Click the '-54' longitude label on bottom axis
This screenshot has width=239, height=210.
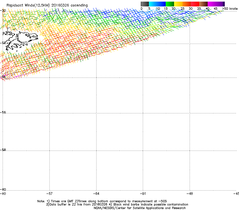point(96,194)
